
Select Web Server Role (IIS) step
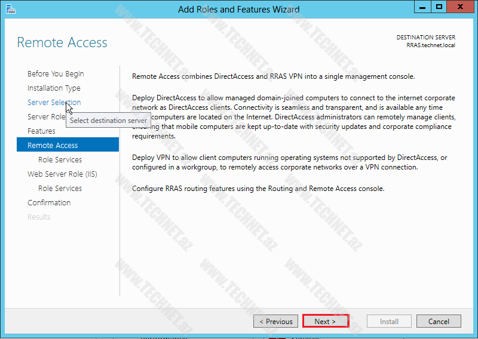point(62,174)
